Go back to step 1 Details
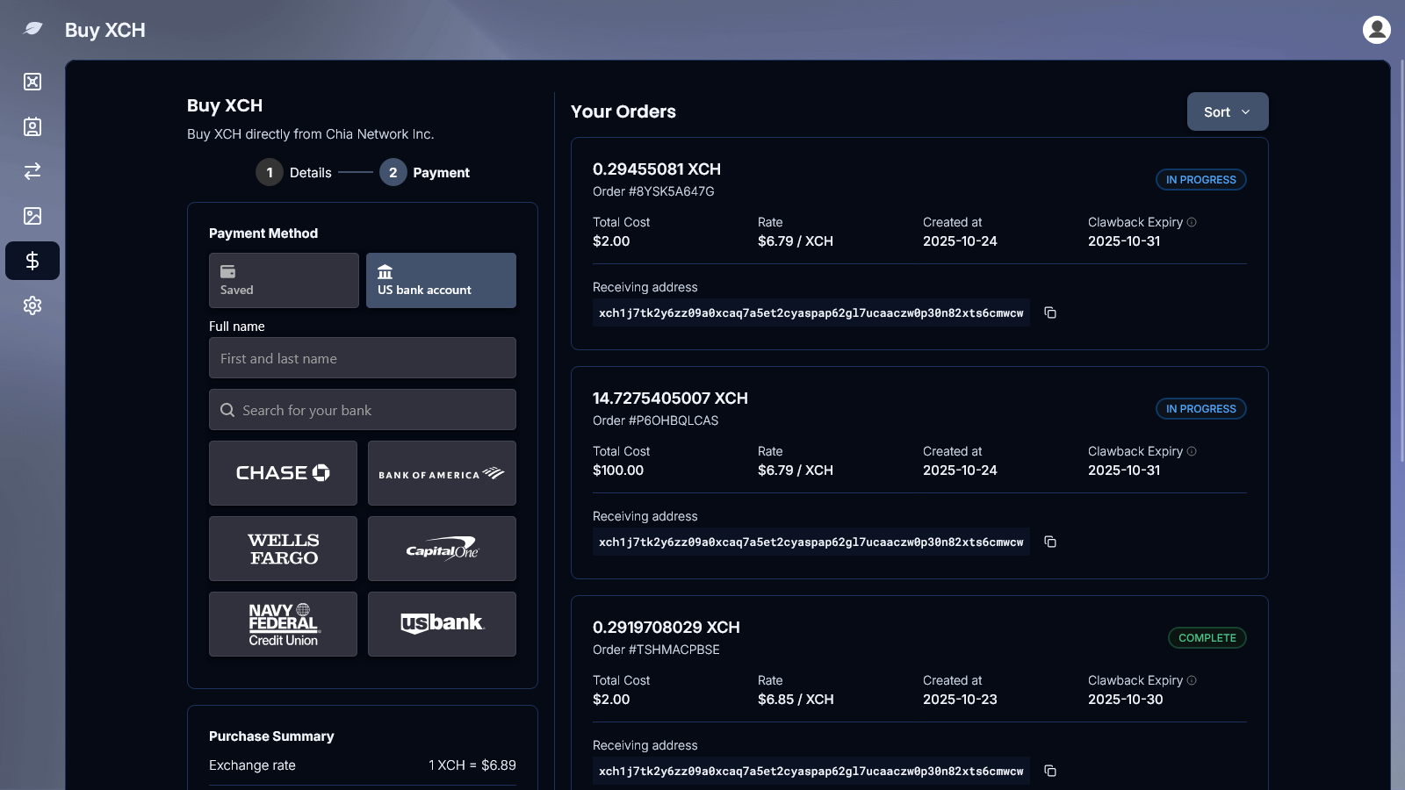Image resolution: width=1405 pixels, height=790 pixels. (294, 172)
